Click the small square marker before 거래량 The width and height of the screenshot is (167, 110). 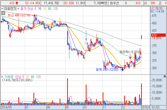click(x=2, y=77)
